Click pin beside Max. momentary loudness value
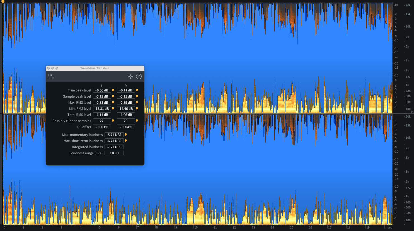This screenshot has width=414, height=231. 126,135
